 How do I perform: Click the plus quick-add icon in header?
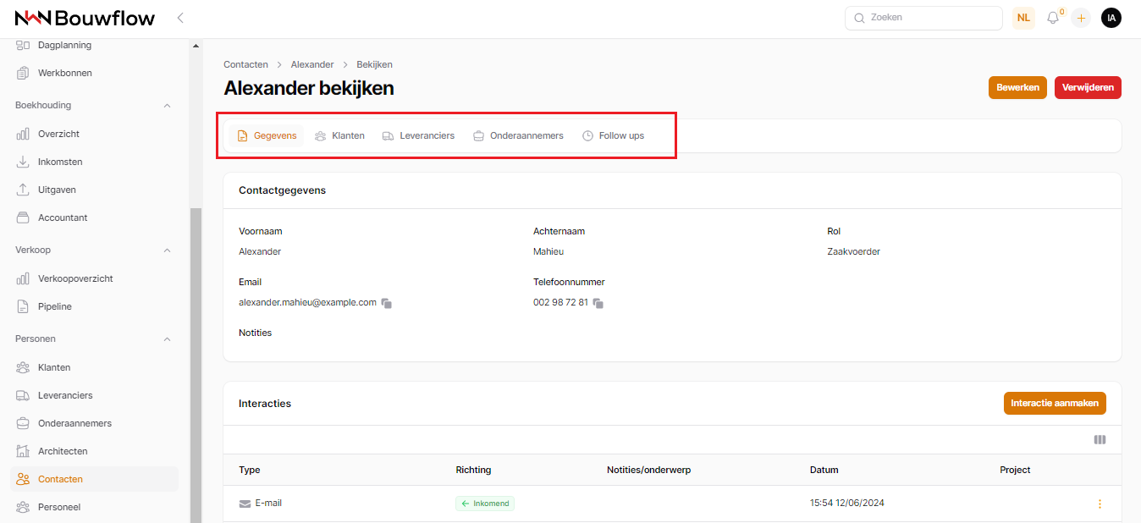pyautogui.click(x=1081, y=18)
